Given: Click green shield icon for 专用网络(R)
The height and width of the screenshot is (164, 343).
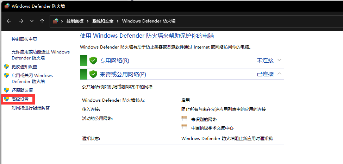Looking at the screenshot, I should 93,61.
